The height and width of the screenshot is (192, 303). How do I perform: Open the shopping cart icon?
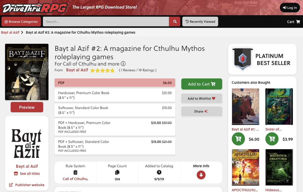click(x=298, y=22)
